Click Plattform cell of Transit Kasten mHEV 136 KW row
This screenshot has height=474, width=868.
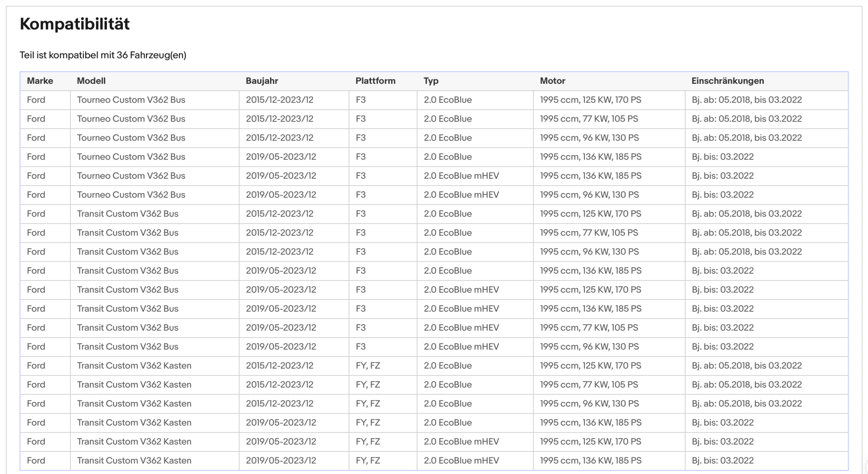click(x=383, y=461)
